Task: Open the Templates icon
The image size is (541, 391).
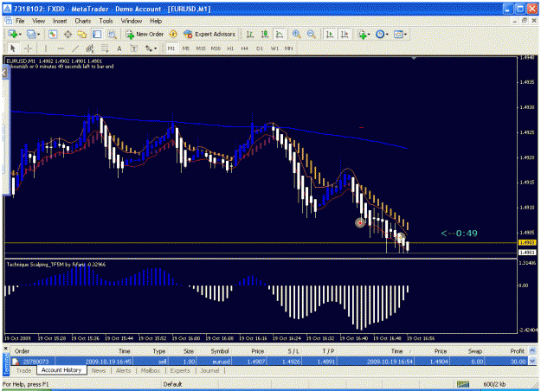Action: [398, 34]
